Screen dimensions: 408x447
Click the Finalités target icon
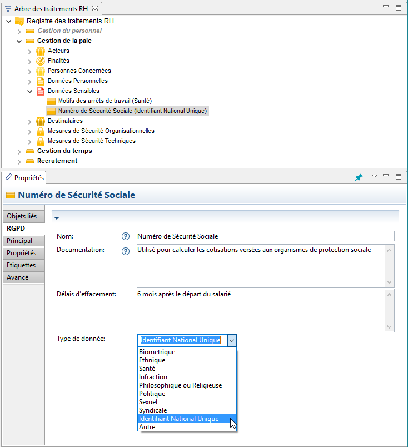pos(40,61)
